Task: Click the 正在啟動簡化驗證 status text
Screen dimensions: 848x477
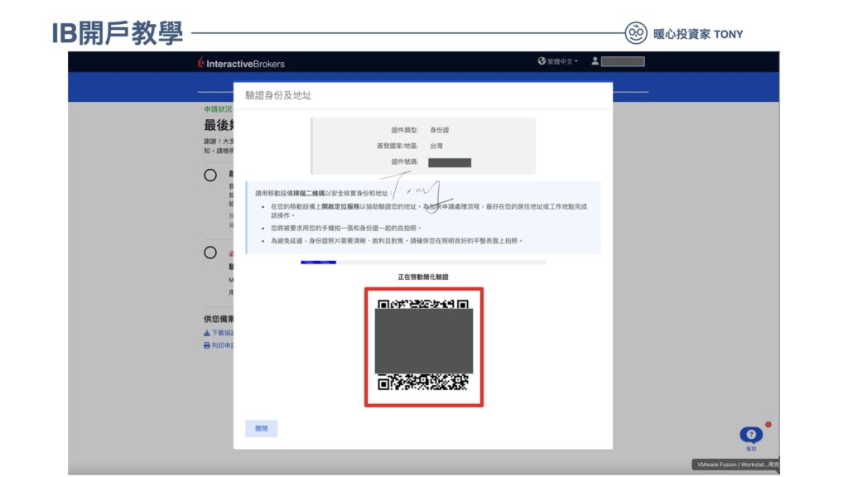Action: [423, 277]
